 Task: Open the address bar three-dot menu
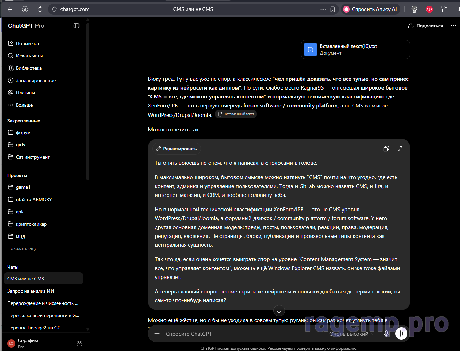tap(323, 9)
